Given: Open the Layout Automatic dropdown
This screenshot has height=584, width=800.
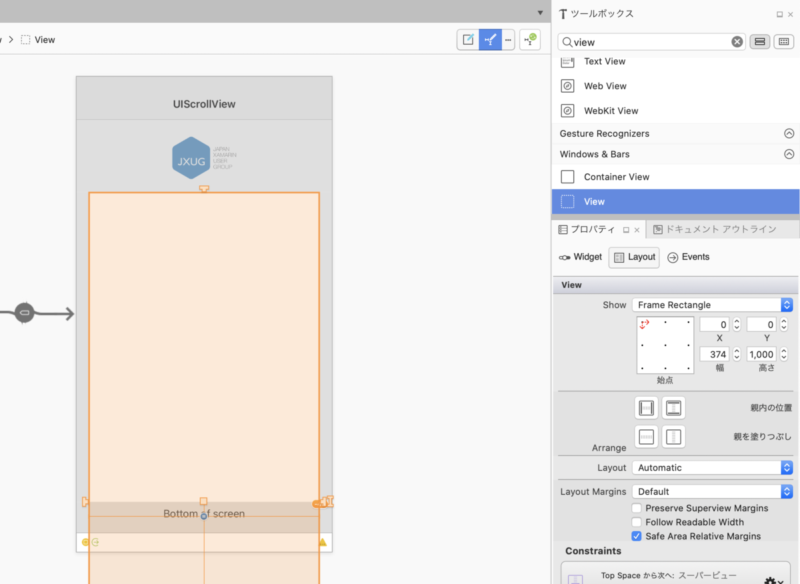Looking at the screenshot, I should (712, 467).
